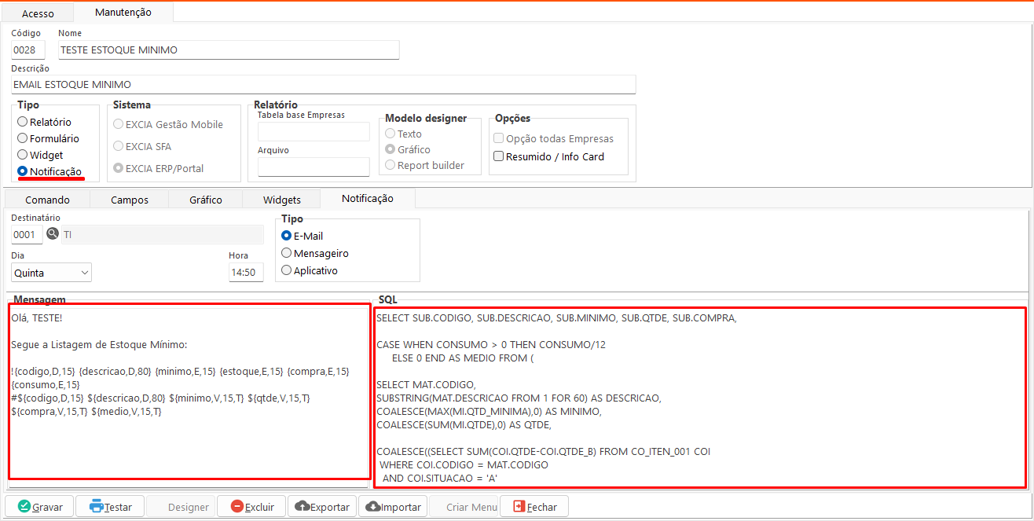The image size is (1034, 521).
Task: Choose Mensageiro as notification type
Action: pyautogui.click(x=287, y=253)
